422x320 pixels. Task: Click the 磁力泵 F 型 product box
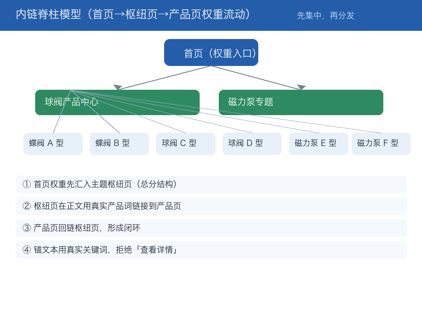[x=381, y=144]
